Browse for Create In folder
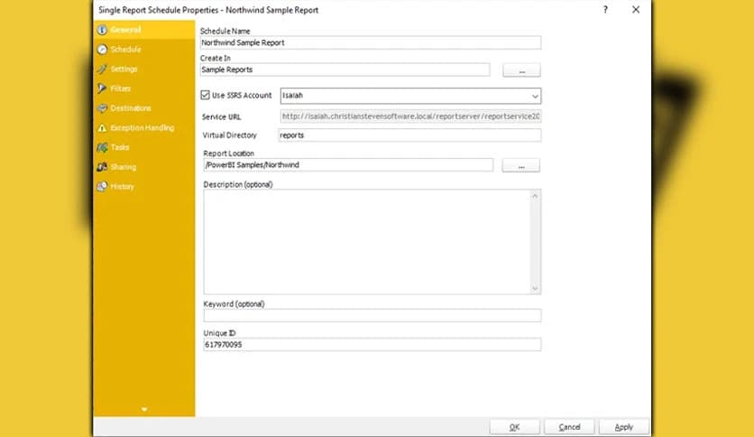This screenshot has width=754, height=437. (x=521, y=70)
